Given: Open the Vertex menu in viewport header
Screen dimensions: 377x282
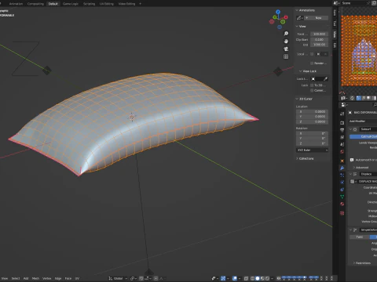Looking at the screenshot, I should [x=47, y=278].
